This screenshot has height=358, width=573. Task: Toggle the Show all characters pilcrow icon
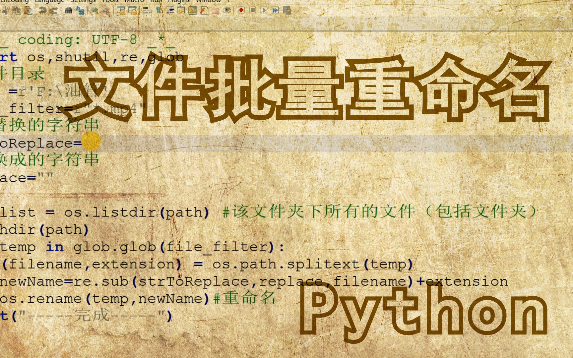(x=159, y=11)
